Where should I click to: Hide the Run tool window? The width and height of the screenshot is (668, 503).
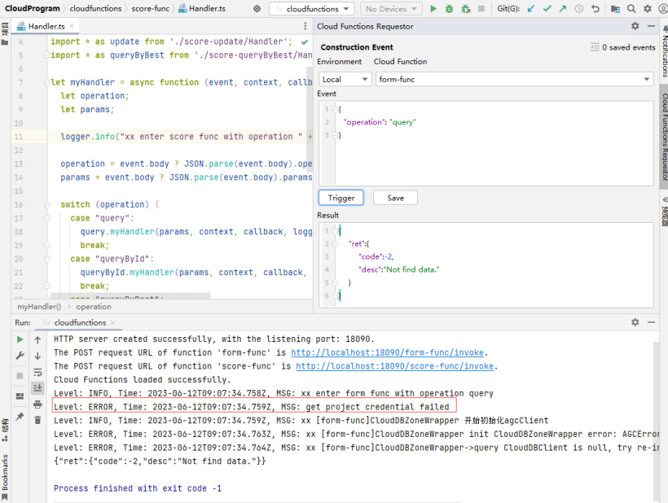pos(651,322)
